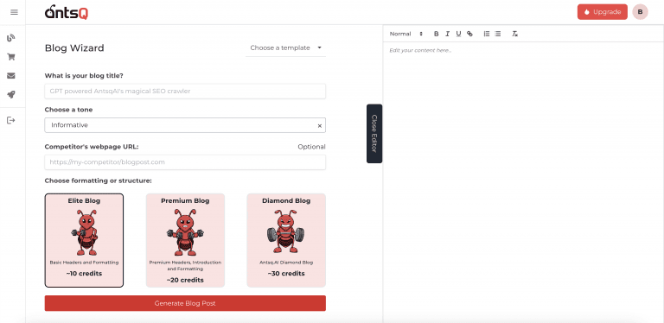
Task: Select the Premium Blog card
Action: 185,240
